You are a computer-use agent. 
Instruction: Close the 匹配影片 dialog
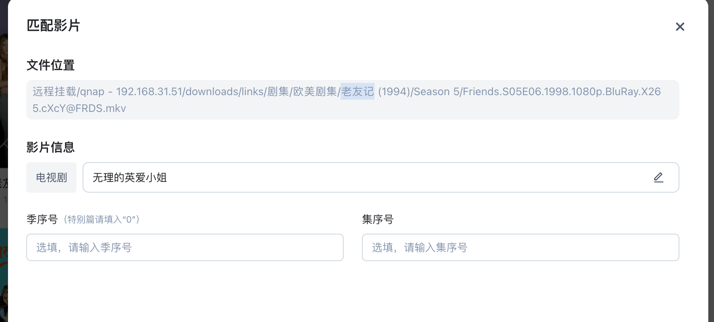point(680,27)
